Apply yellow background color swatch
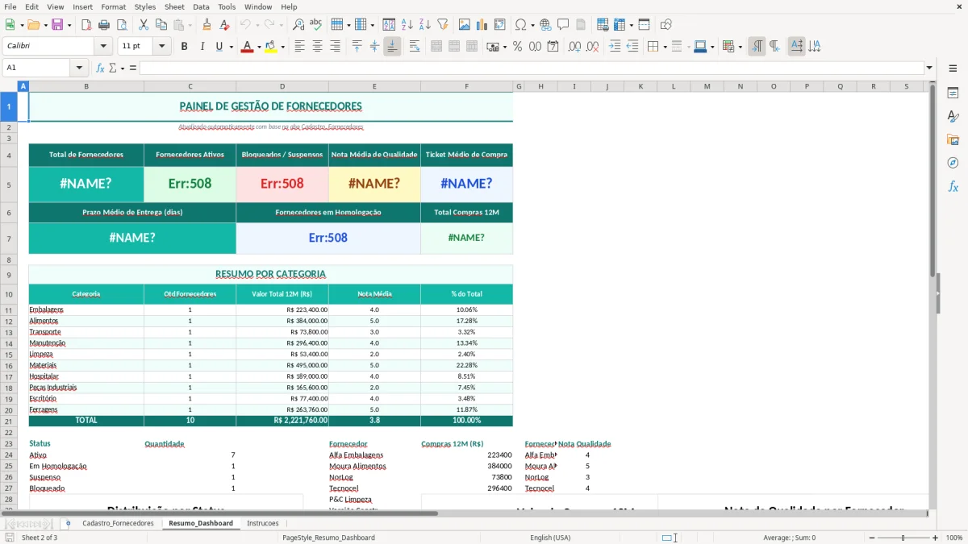 pos(271,47)
